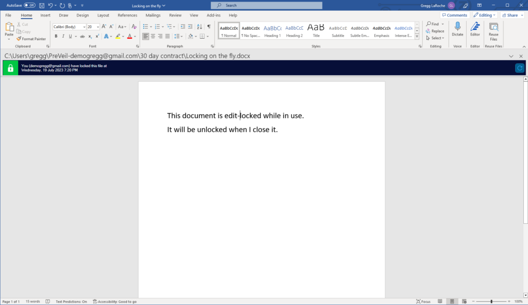
Task: Click the green padlock icon
Action: 10,68
